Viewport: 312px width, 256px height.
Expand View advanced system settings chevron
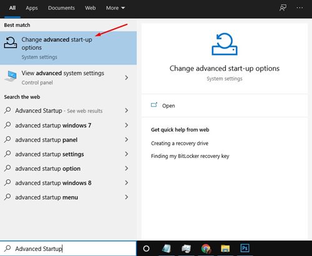tap(127, 77)
